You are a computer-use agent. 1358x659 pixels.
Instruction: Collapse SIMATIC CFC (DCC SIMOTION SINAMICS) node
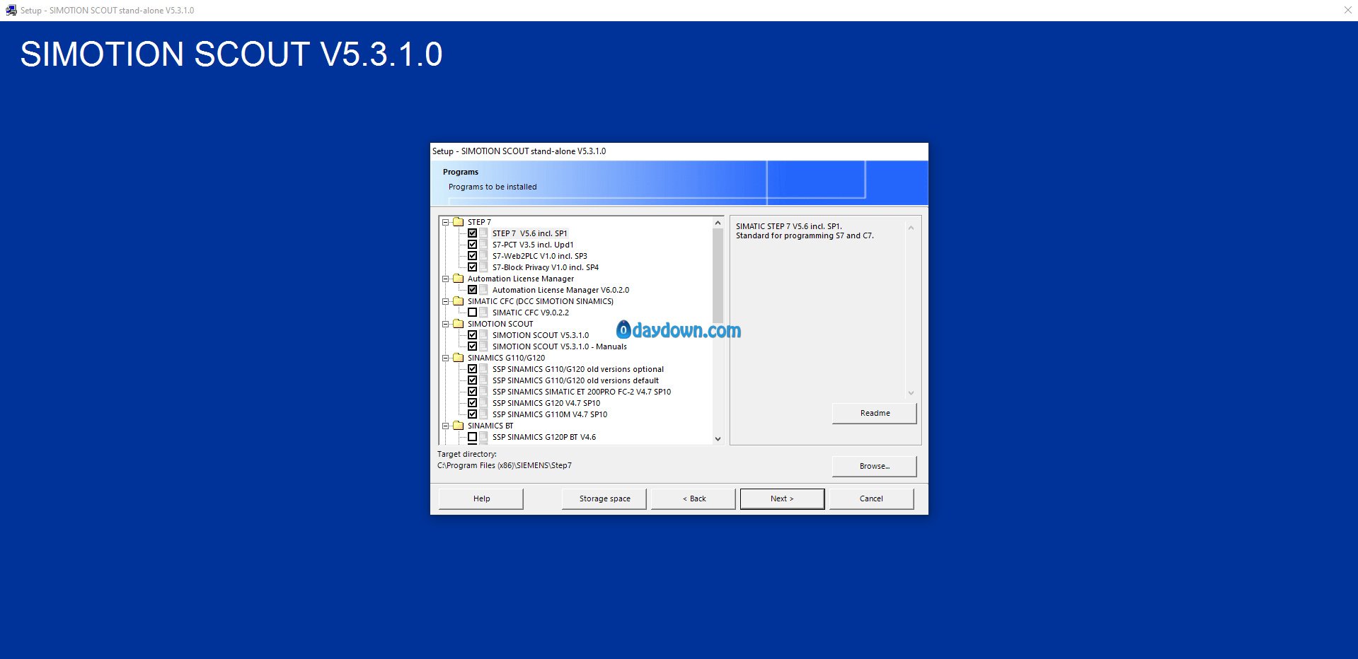click(x=446, y=301)
